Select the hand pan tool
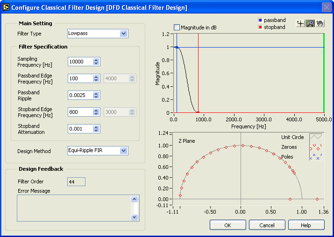This screenshot has height=237, width=334. coord(320,23)
